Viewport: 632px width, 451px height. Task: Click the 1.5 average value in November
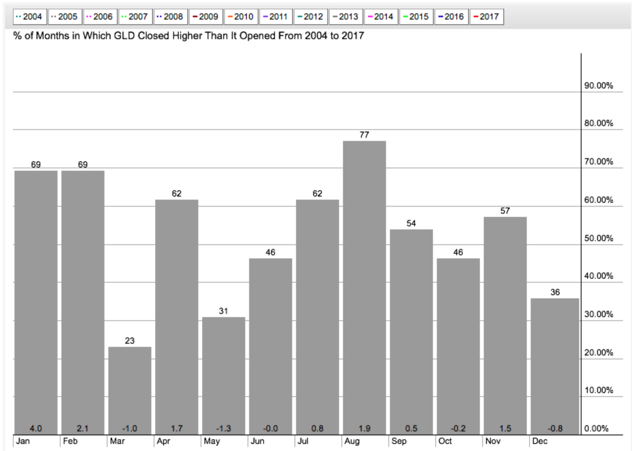[x=505, y=429]
